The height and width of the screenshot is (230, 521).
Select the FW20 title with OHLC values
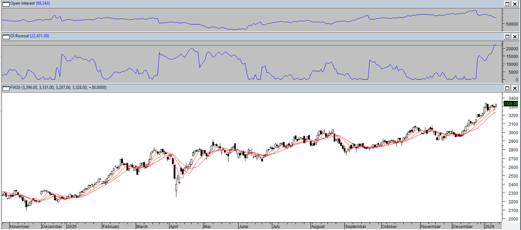click(x=58, y=87)
